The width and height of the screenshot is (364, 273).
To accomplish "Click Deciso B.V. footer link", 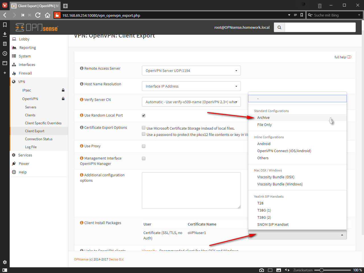I will point(116,259).
